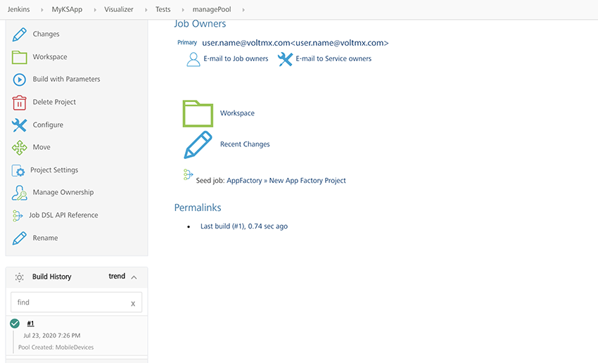Collapse the Build History panel chevron
The width and height of the screenshot is (598, 363).
134,277
